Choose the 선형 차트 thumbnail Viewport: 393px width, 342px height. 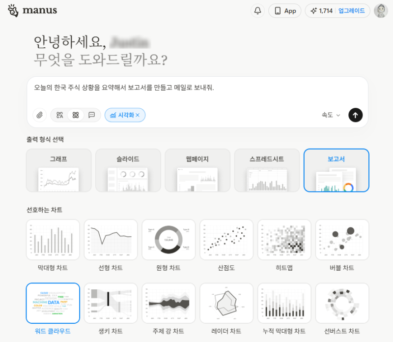click(x=111, y=240)
